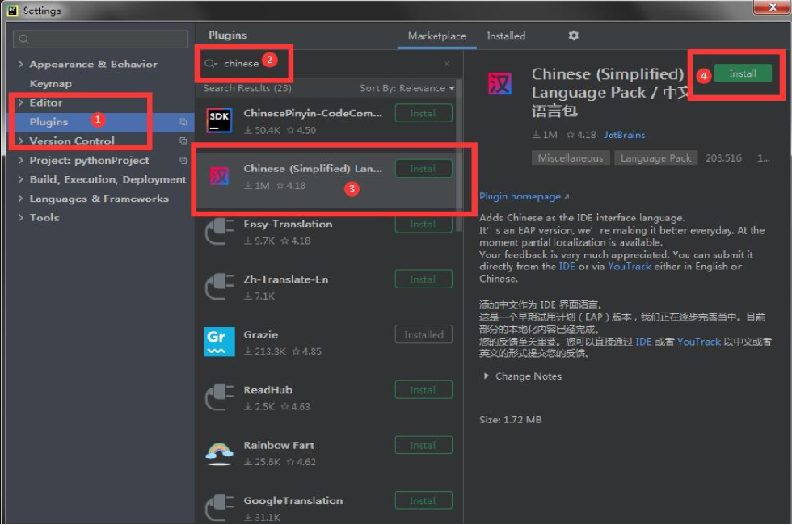Click the PyCharm icon in Settings title bar
This screenshot has height=525, width=792.
(x=13, y=10)
